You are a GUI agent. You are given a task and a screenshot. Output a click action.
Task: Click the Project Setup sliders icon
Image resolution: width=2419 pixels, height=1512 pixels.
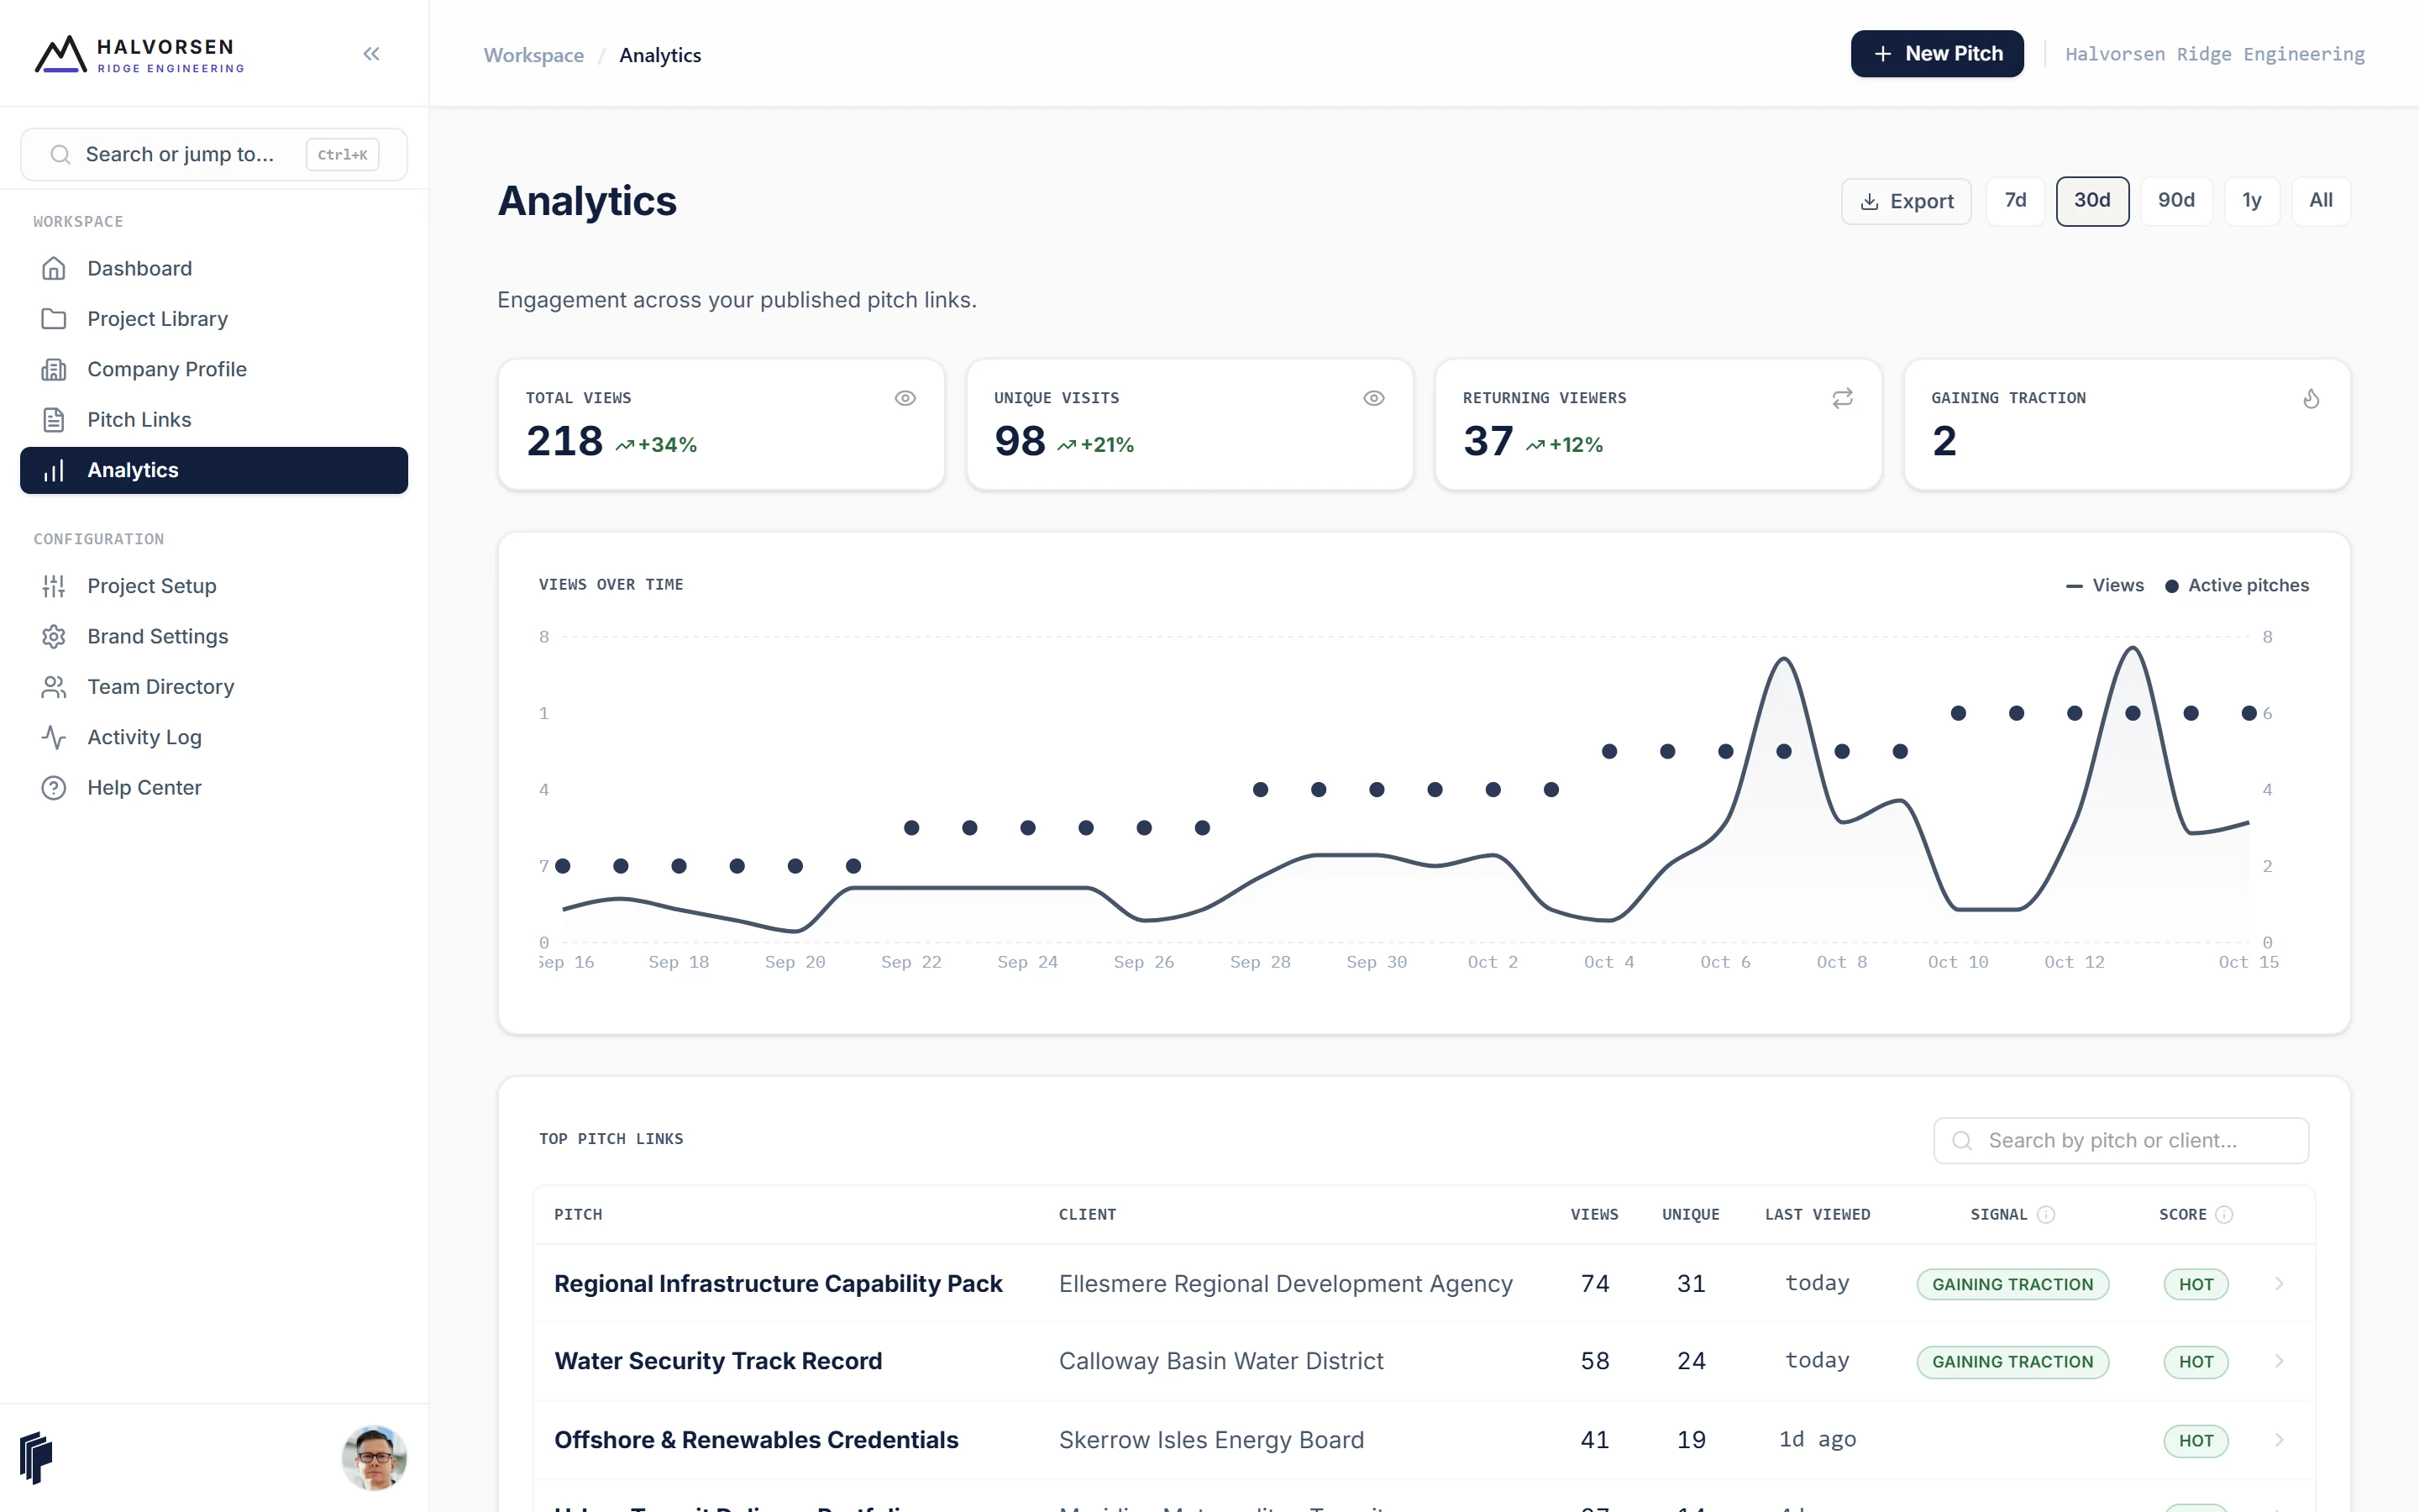tap(54, 586)
